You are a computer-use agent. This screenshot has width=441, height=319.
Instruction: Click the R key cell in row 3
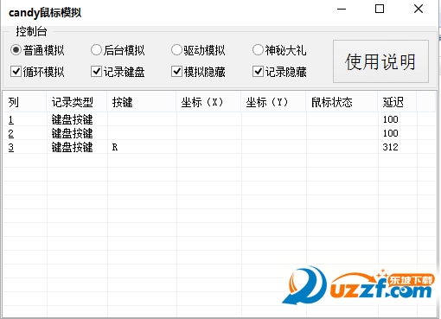(x=115, y=147)
